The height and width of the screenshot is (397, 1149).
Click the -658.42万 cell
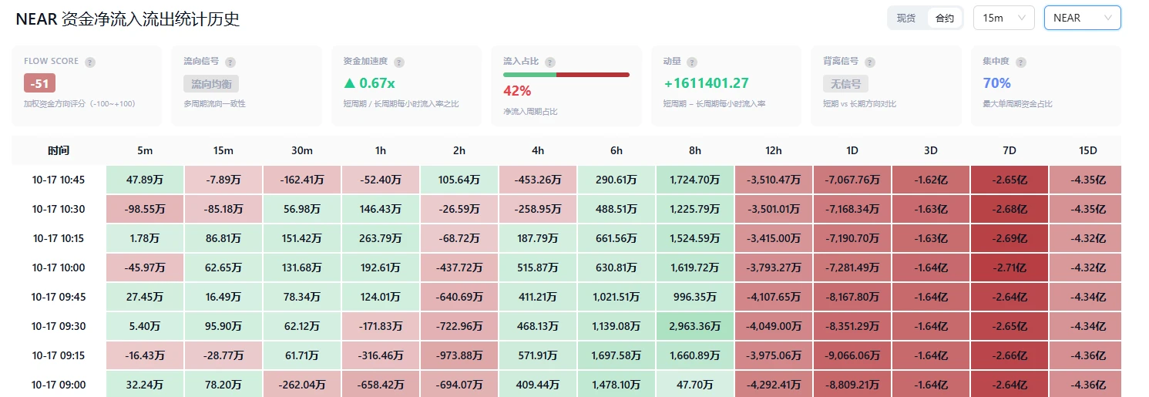coord(381,385)
